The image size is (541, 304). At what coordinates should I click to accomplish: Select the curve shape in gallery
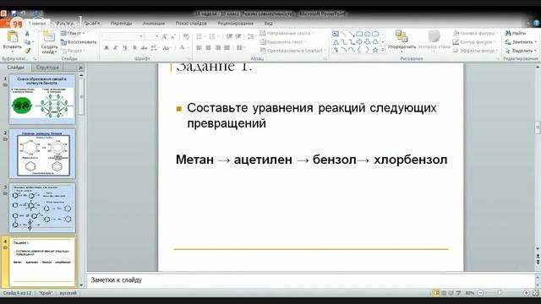pos(352,51)
